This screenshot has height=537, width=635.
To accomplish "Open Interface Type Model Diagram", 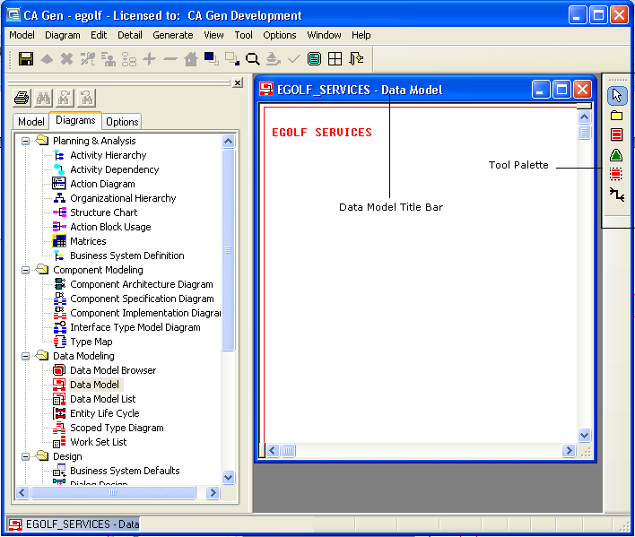I will pos(135,327).
